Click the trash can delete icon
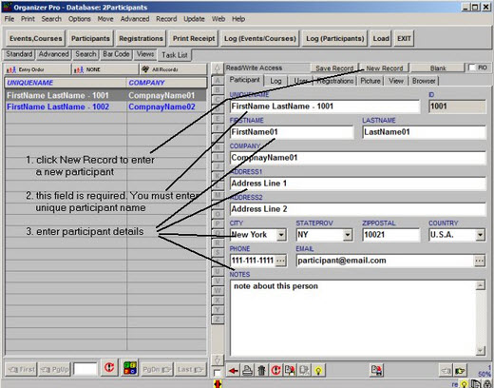The image size is (494, 388). pyautogui.click(x=261, y=370)
